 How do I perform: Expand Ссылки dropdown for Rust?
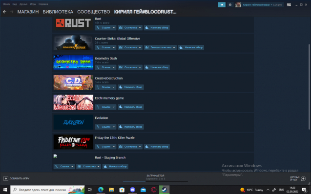[105, 28]
